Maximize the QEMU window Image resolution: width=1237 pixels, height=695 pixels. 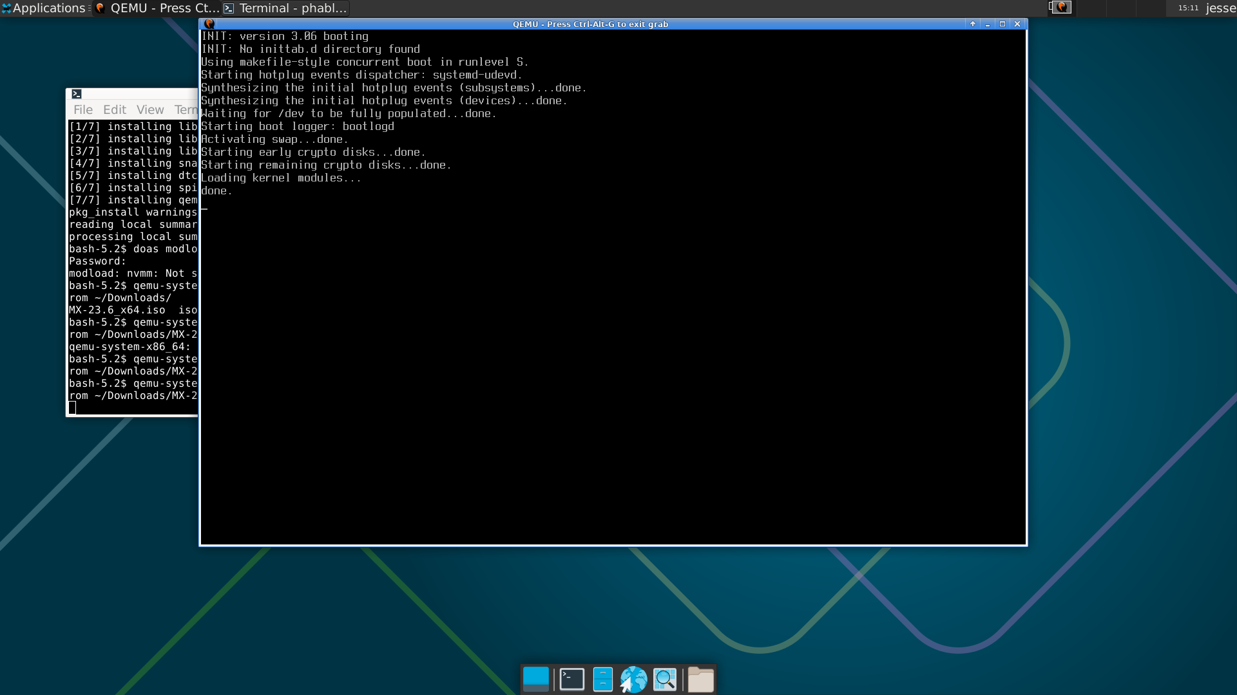point(1002,24)
